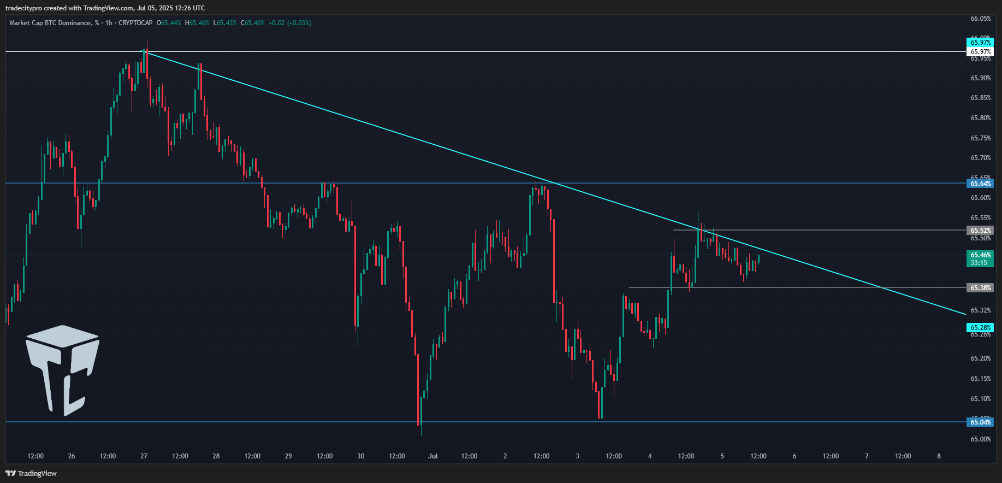Click the tradecitypro header caption text
The image size is (1002, 483).
[x=105, y=8]
